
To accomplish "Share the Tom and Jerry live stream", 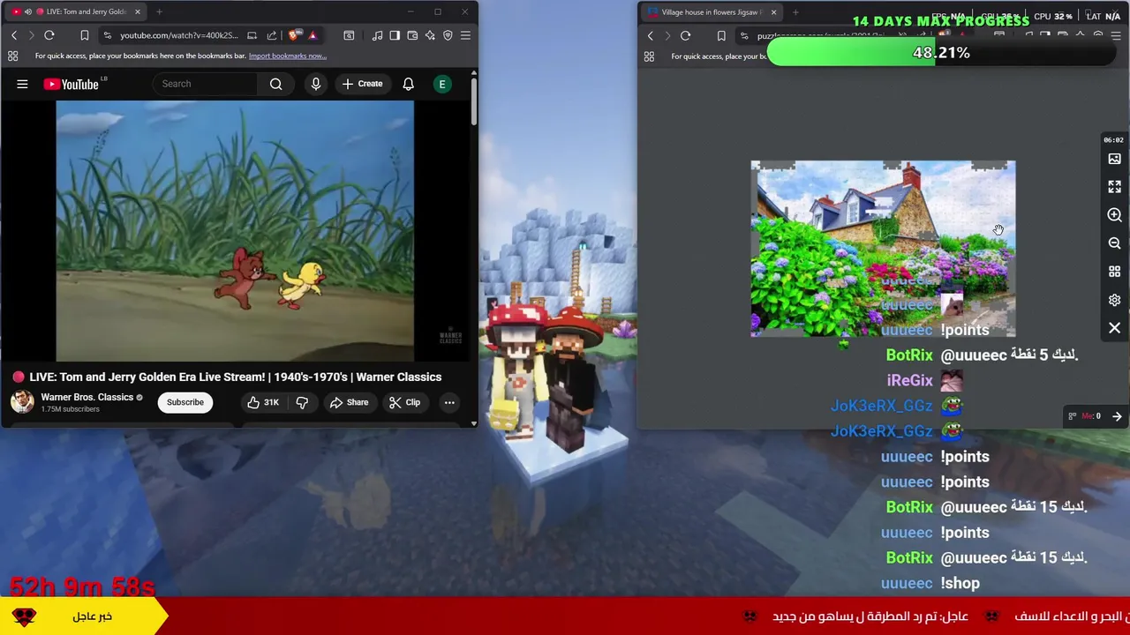I will pos(349,402).
